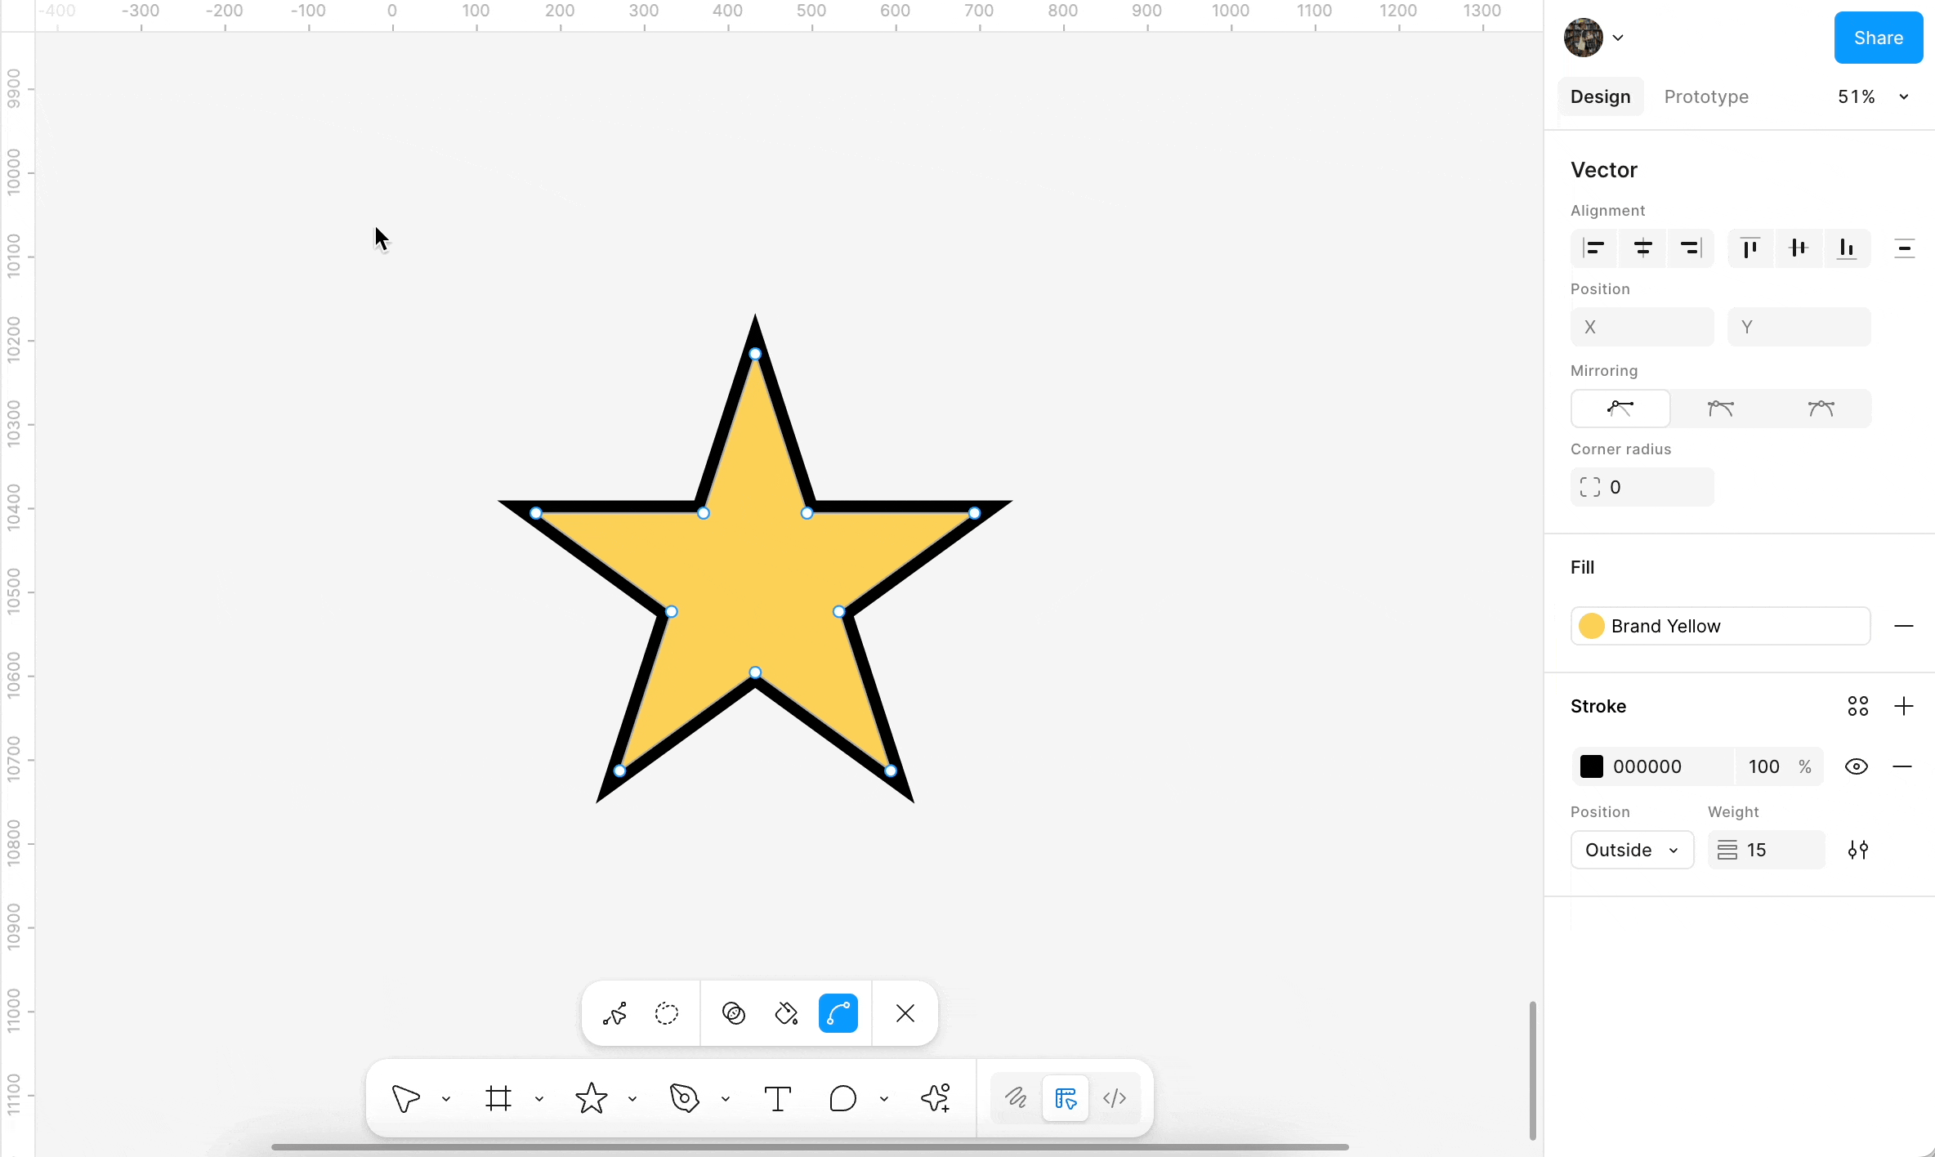Open the stroke Position dropdown showing Outside
This screenshot has width=1935, height=1157.
1632,850
